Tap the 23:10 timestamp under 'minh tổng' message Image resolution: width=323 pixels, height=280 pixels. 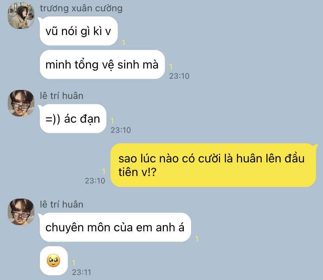point(179,76)
